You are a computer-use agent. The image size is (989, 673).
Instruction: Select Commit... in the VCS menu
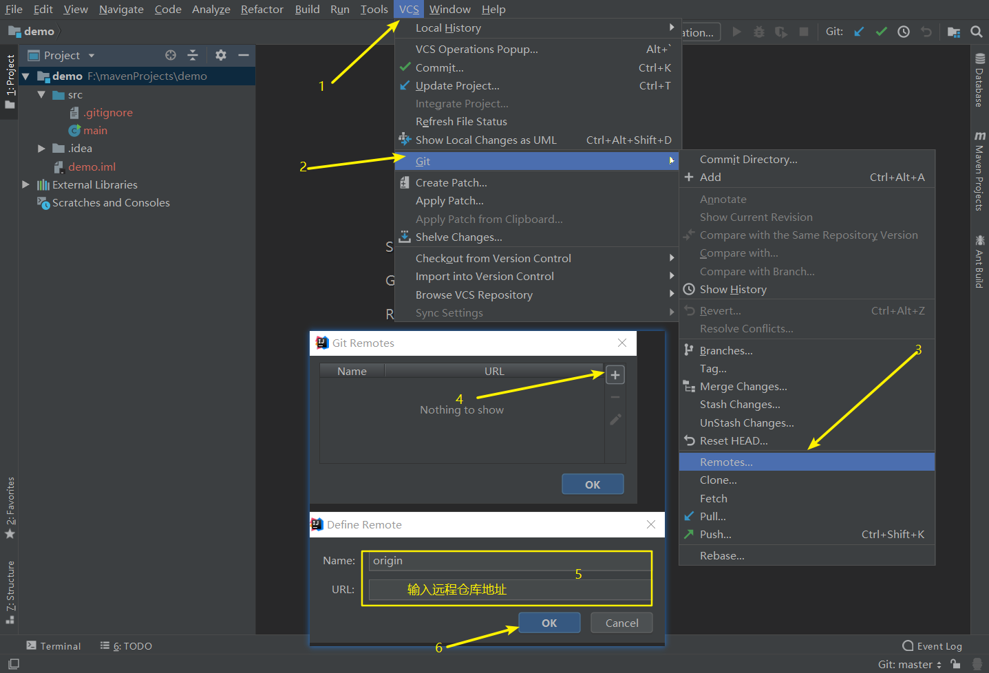click(538, 67)
